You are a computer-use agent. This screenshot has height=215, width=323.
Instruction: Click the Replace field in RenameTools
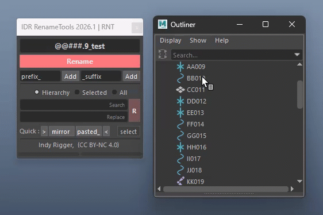[x=74, y=117]
